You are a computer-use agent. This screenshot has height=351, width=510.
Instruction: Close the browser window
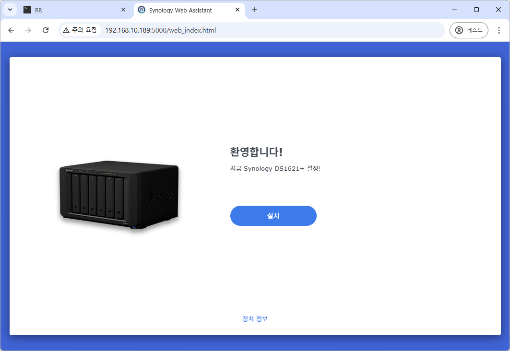pos(498,10)
